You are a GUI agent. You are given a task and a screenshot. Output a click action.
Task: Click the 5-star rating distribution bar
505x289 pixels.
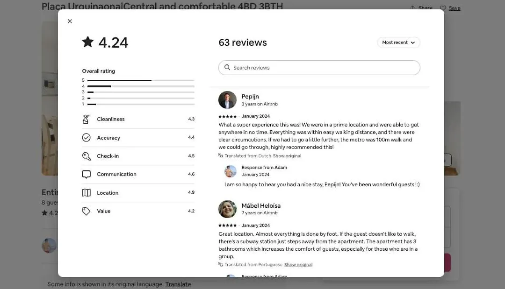coord(141,80)
